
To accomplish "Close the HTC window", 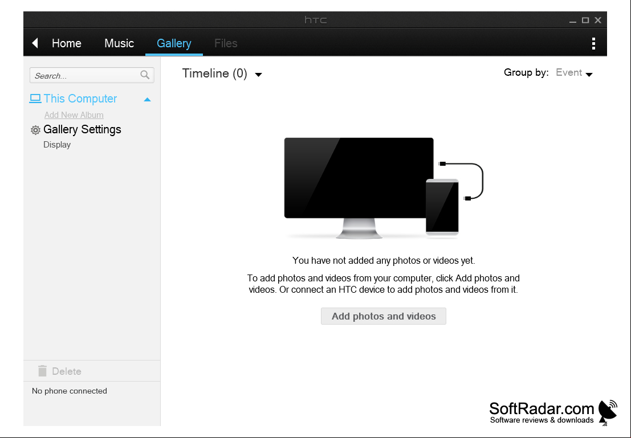I will [598, 20].
